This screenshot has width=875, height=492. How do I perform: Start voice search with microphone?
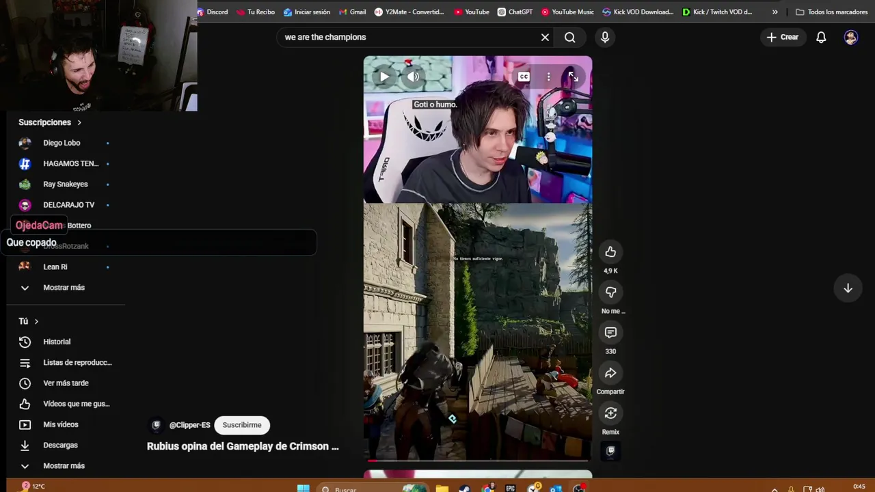pyautogui.click(x=605, y=37)
